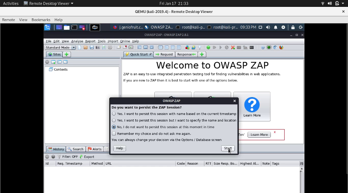
Task: Open the File menu in ZAP
Action: pyautogui.click(x=49, y=41)
